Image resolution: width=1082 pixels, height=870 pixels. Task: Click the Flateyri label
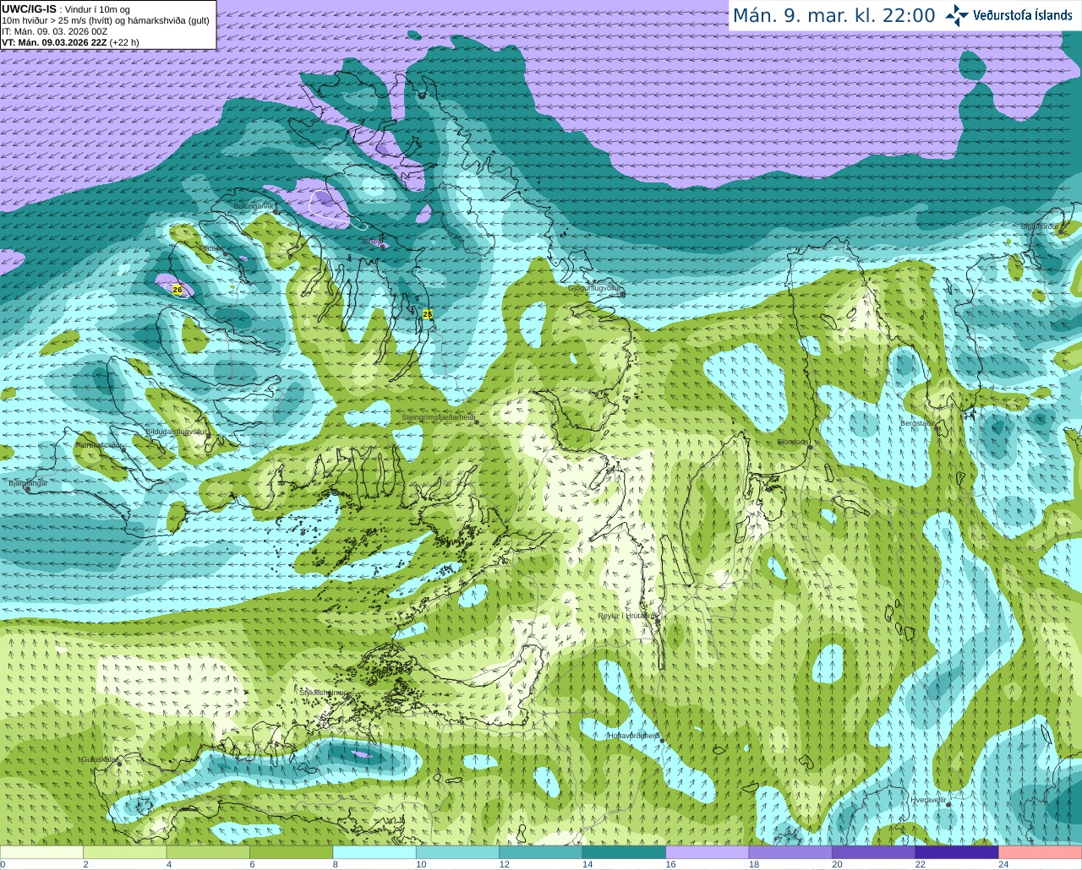[x=210, y=248]
